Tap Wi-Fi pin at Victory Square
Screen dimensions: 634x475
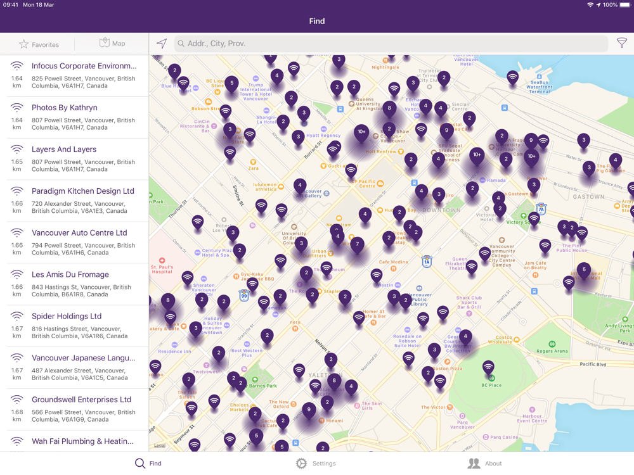tap(534, 219)
